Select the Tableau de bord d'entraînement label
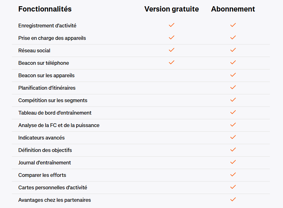The width and height of the screenshot is (283, 208). [55, 113]
